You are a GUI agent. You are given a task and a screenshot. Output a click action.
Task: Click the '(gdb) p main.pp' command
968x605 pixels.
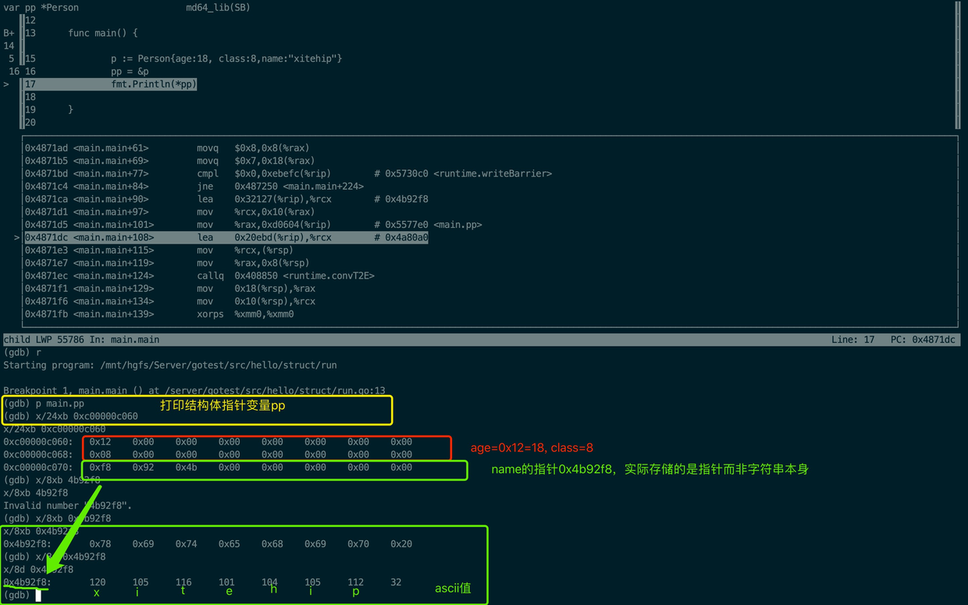coord(44,404)
